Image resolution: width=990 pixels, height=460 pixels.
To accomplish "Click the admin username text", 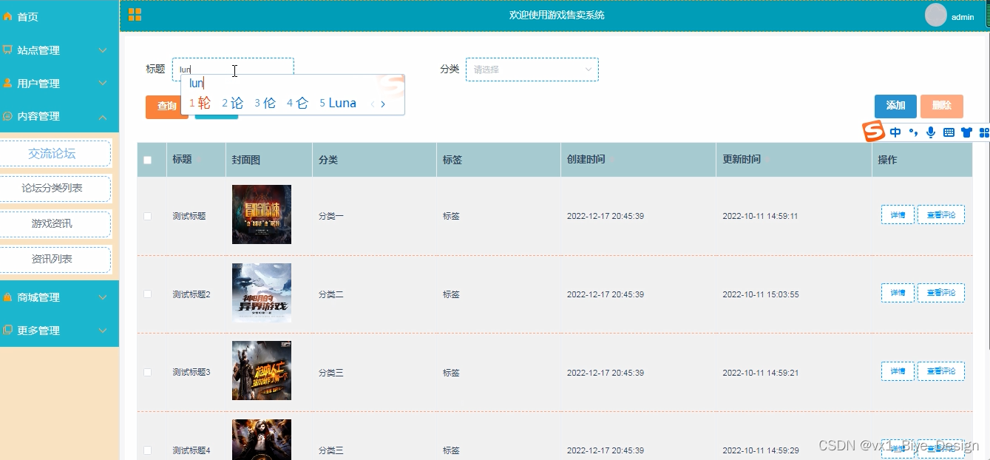I will [x=963, y=16].
